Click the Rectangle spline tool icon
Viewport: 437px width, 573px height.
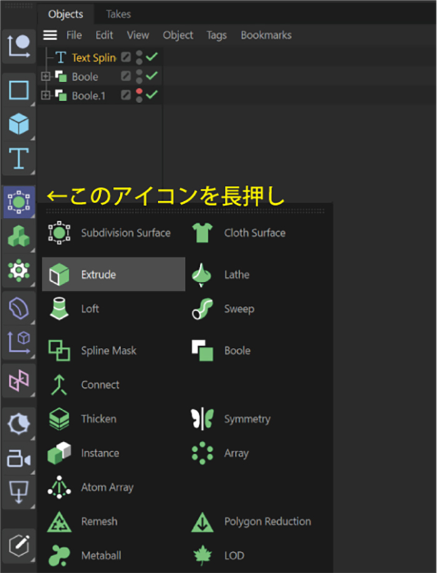pyautogui.click(x=19, y=90)
